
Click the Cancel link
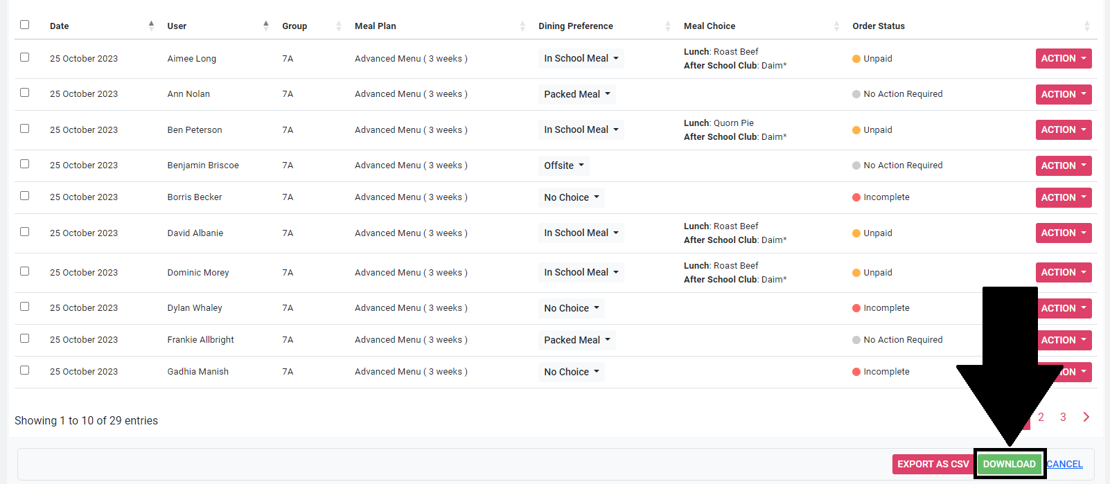[x=1065, y=465]
